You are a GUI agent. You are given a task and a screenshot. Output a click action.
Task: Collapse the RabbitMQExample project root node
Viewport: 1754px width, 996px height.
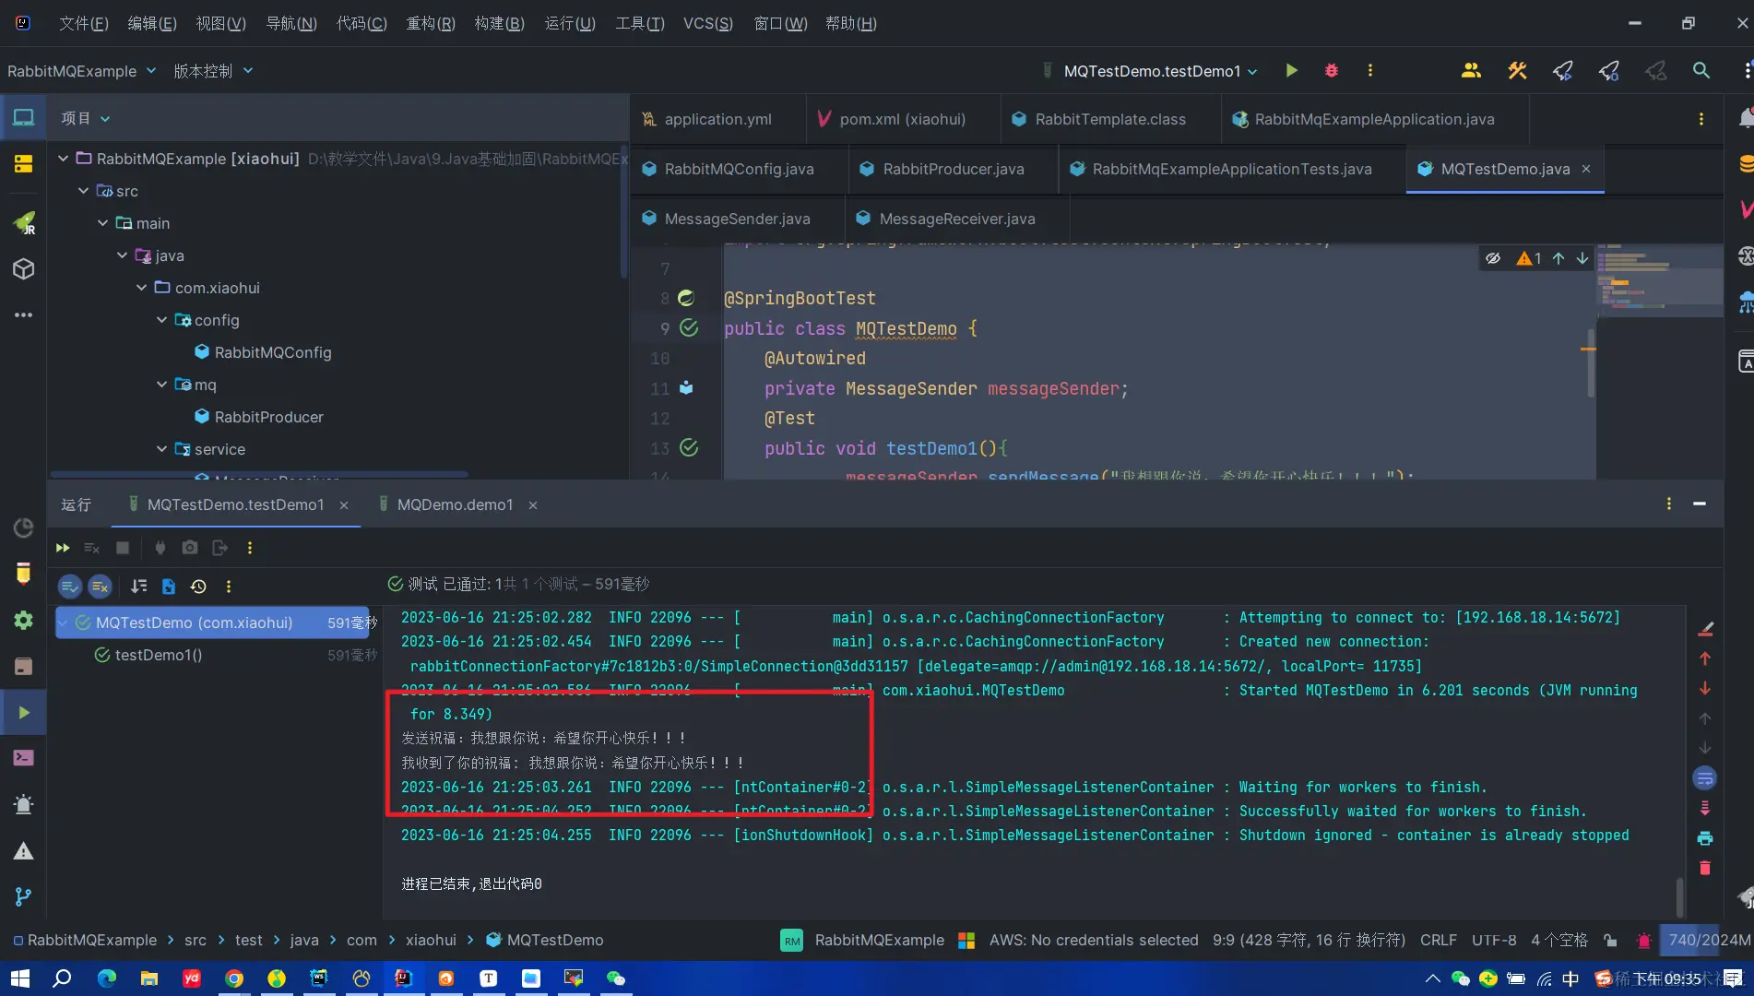pos(64,159)
